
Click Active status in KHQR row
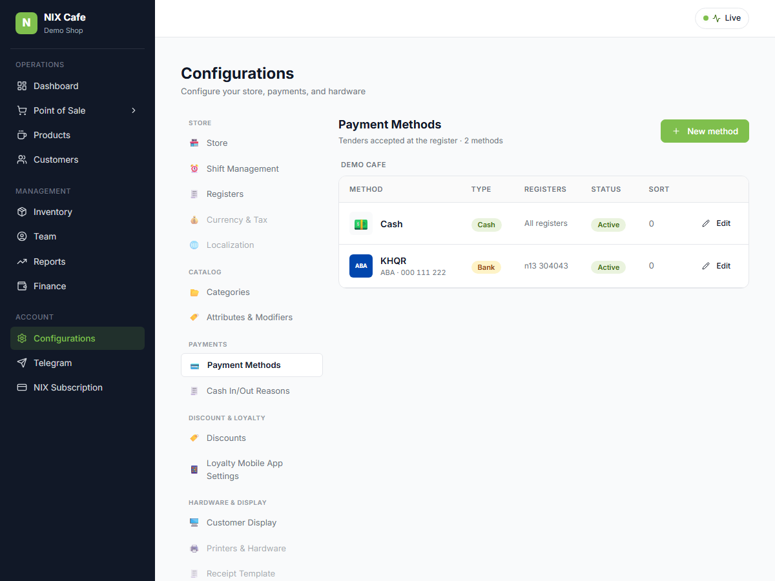coord(608,267)
